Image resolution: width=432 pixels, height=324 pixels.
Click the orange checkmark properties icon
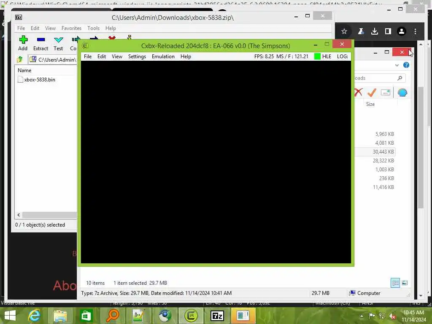point(372,92)
